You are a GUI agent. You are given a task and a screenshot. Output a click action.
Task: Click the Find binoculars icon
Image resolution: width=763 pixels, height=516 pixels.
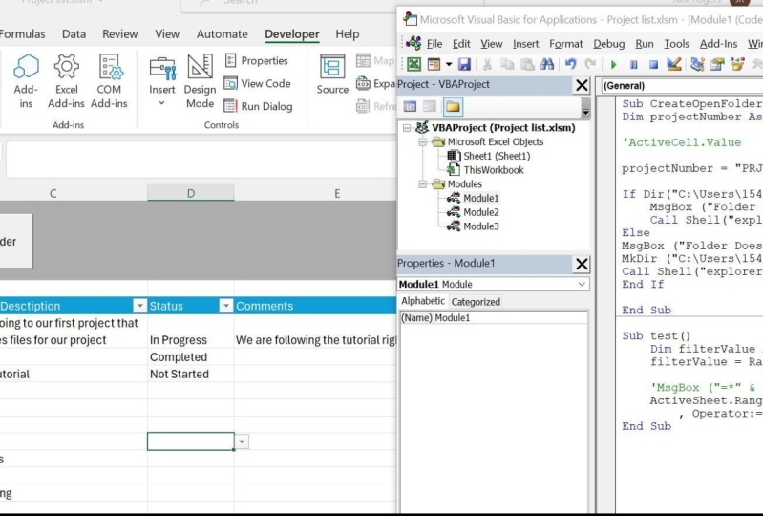pyautogui.click(x=547, y=64)
